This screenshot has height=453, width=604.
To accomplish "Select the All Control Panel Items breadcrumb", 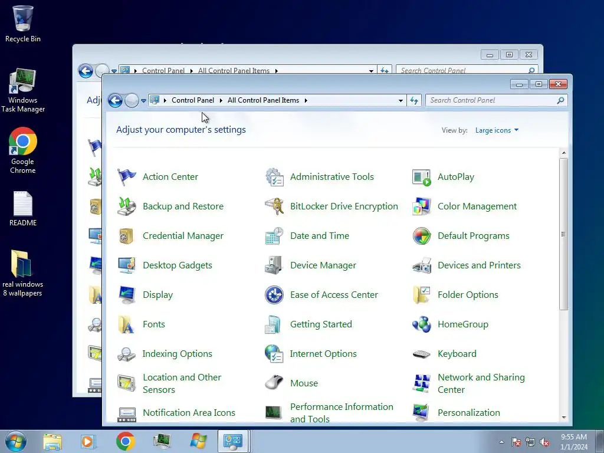I will point(264,100).
